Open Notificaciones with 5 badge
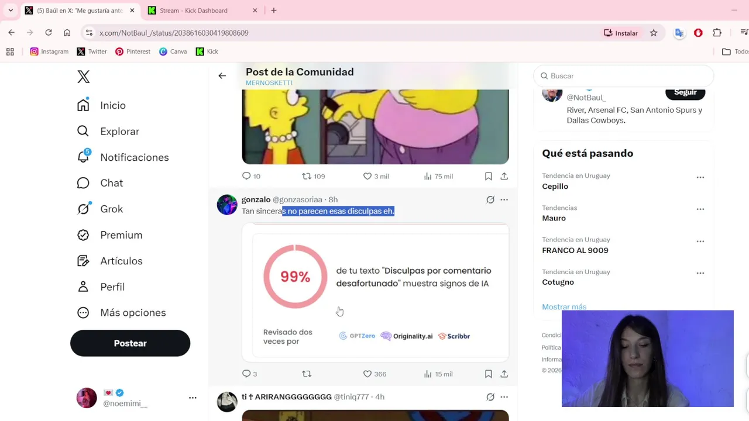 123,157
